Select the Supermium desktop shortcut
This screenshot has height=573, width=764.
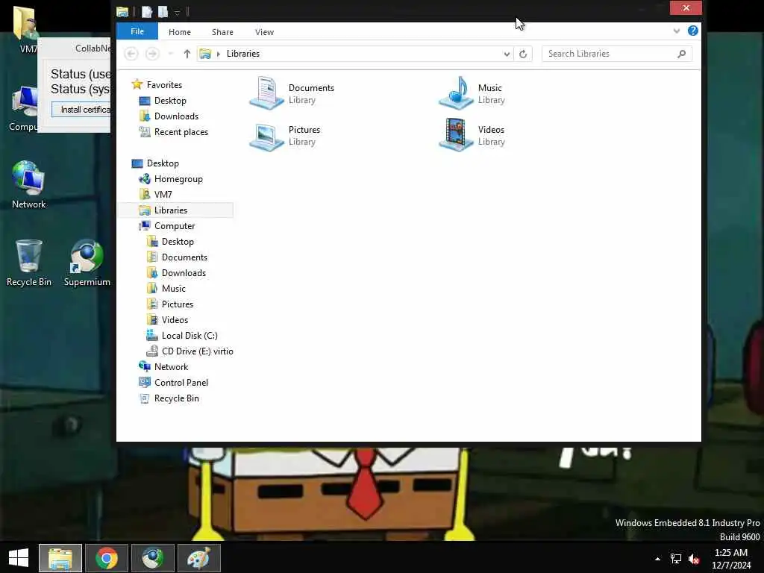click(87, 263)
